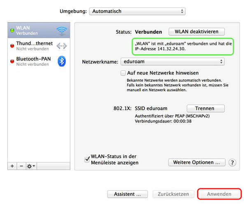Click the red status dot beside Bluetooth-PAN
Screen dimensions: 247x205
[12, 61]
